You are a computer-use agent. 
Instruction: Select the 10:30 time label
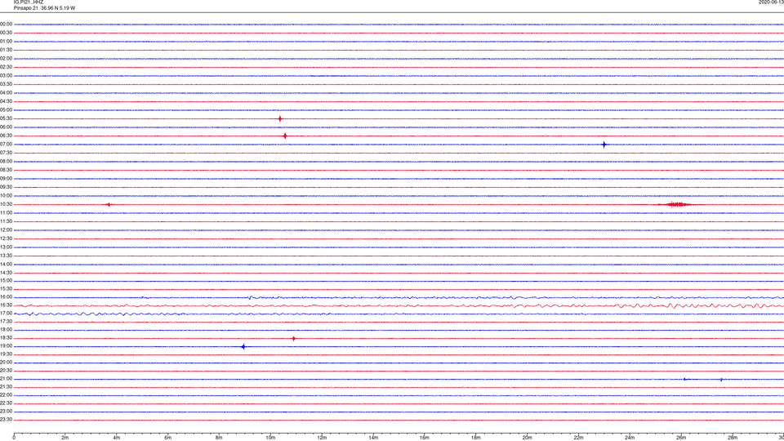click(7, 204)
